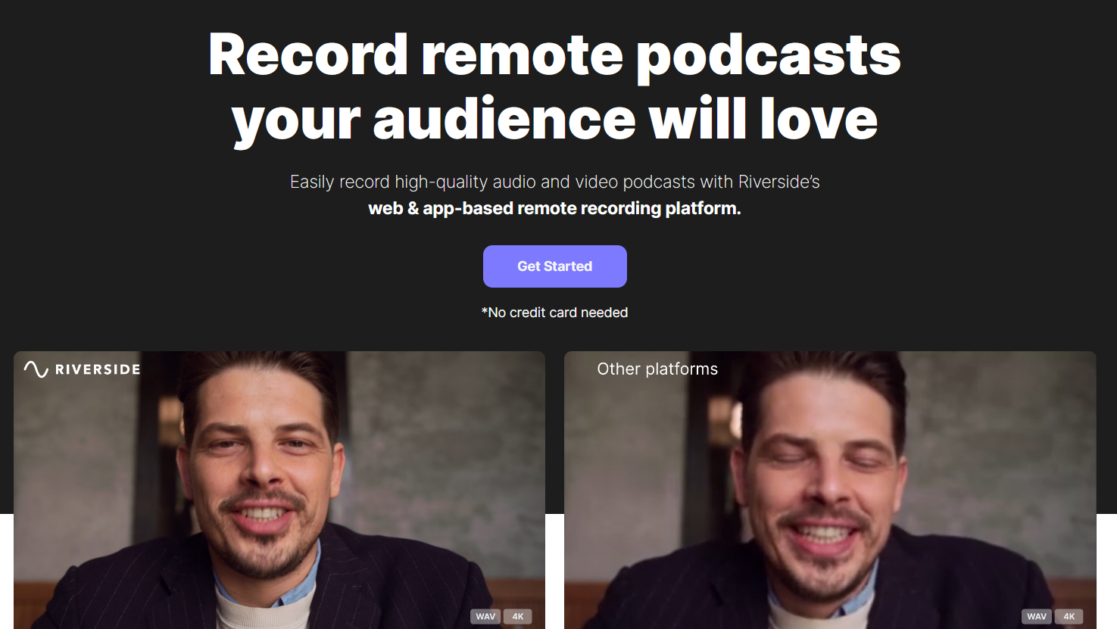Viewport: 1117px width, 629px height.
Task: Click "Easily record high-quality audio" subtitle line
Action: 554,182
